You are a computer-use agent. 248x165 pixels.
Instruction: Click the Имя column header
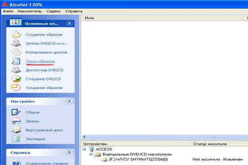point(162,18)
